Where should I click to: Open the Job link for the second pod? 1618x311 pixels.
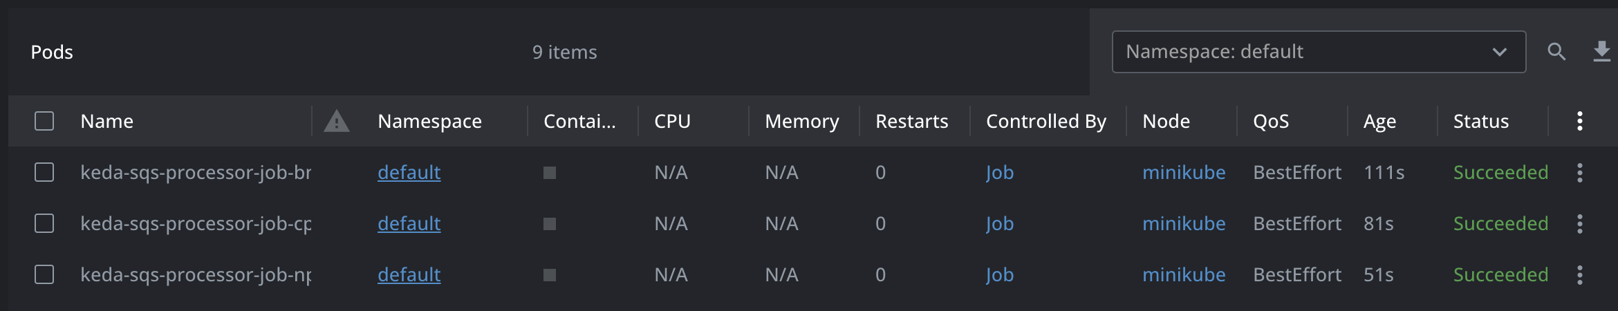1000,224
